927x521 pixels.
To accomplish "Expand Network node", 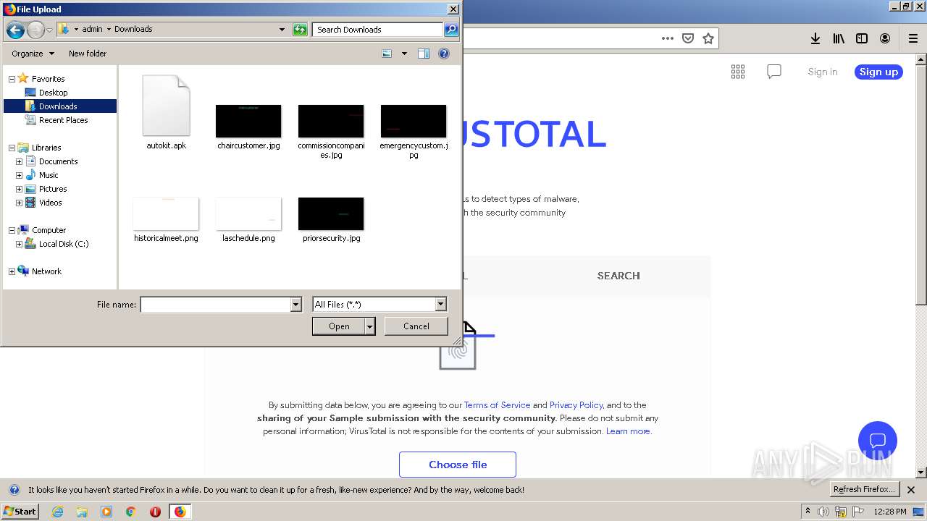I will coord(12,271).
